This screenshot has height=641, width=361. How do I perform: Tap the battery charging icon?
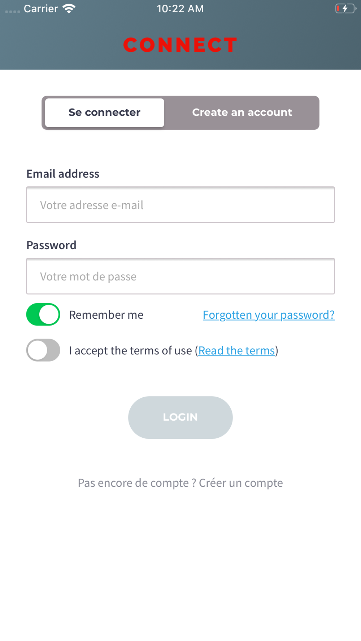click(x=345, y=9)
